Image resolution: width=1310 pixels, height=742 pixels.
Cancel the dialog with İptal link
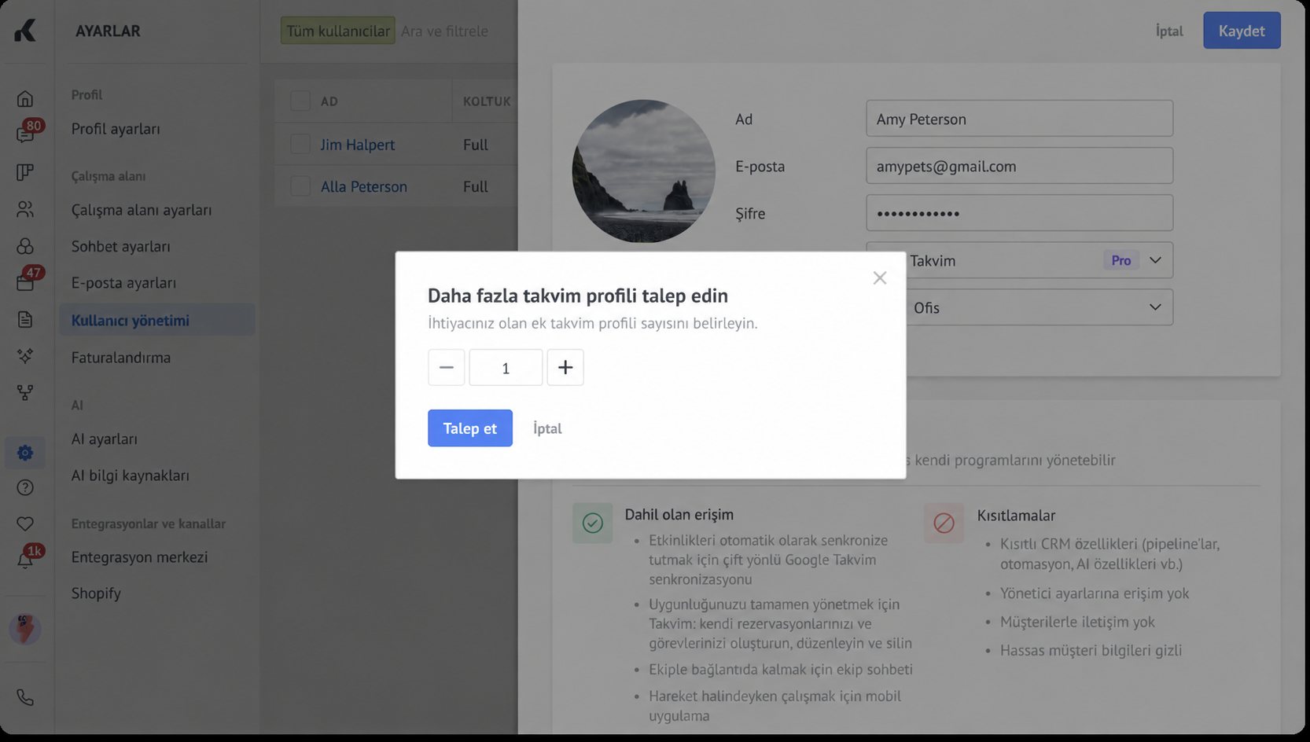(547, 428)
